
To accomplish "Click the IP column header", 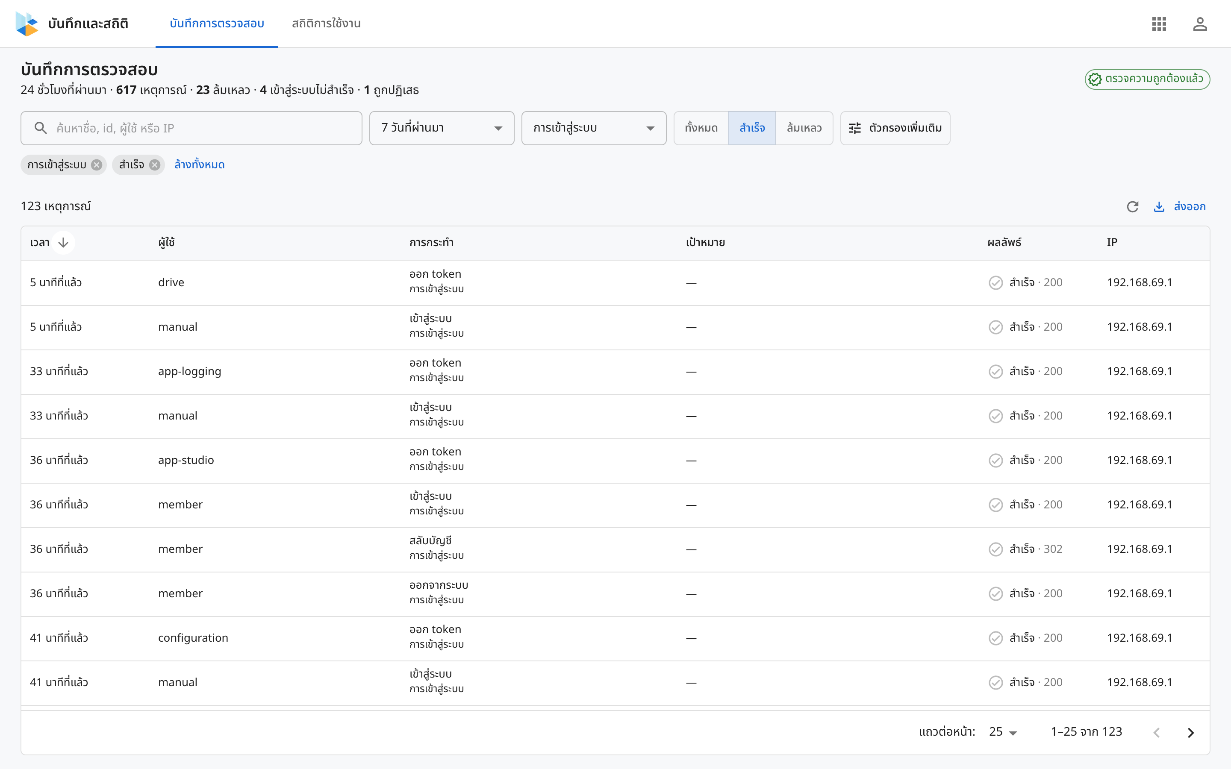I will 1112,243.
